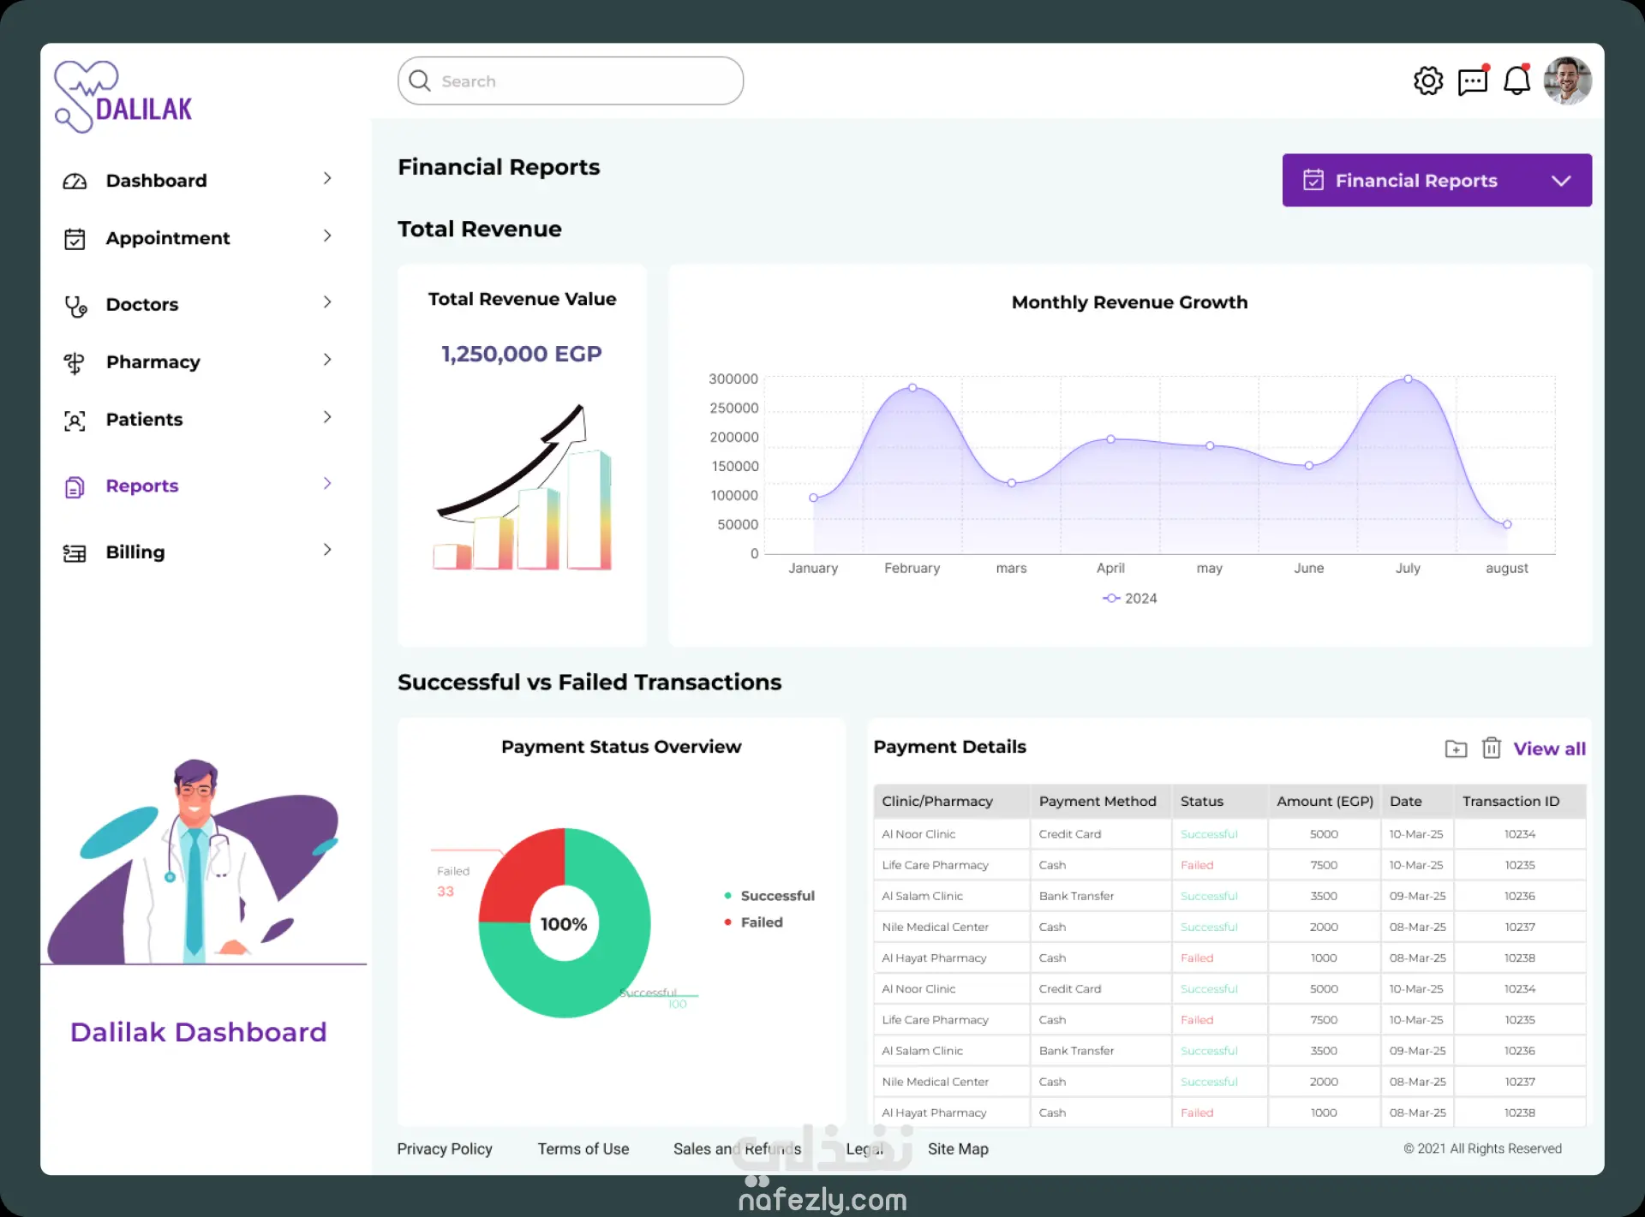Click the Pharmacy sidebar icon
Viewport: 1645px width, 1217px height.
(x=75, y=363)
